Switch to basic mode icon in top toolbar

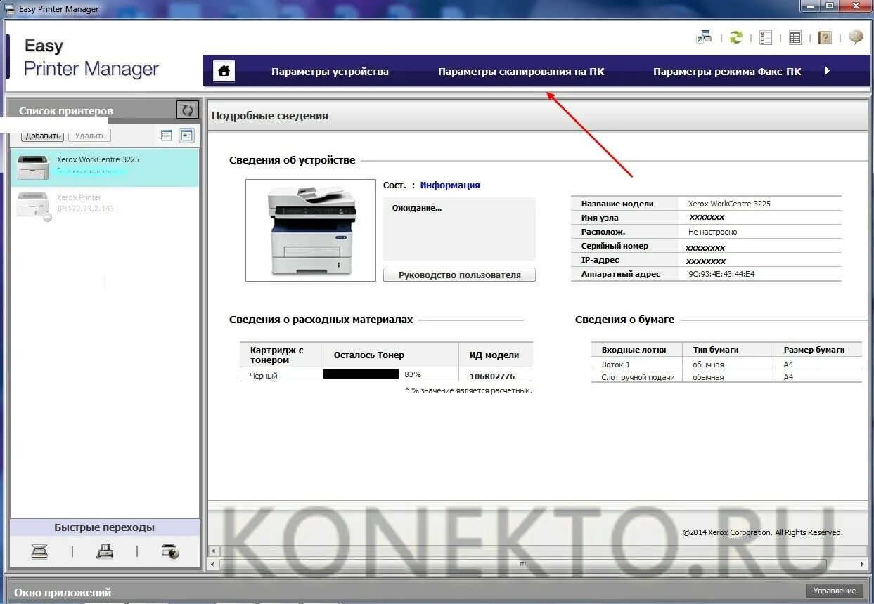click(704, 37)
